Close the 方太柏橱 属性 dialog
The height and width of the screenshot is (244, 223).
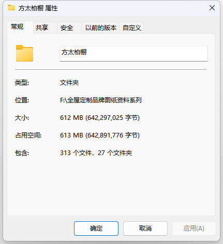tap(212, 8)
